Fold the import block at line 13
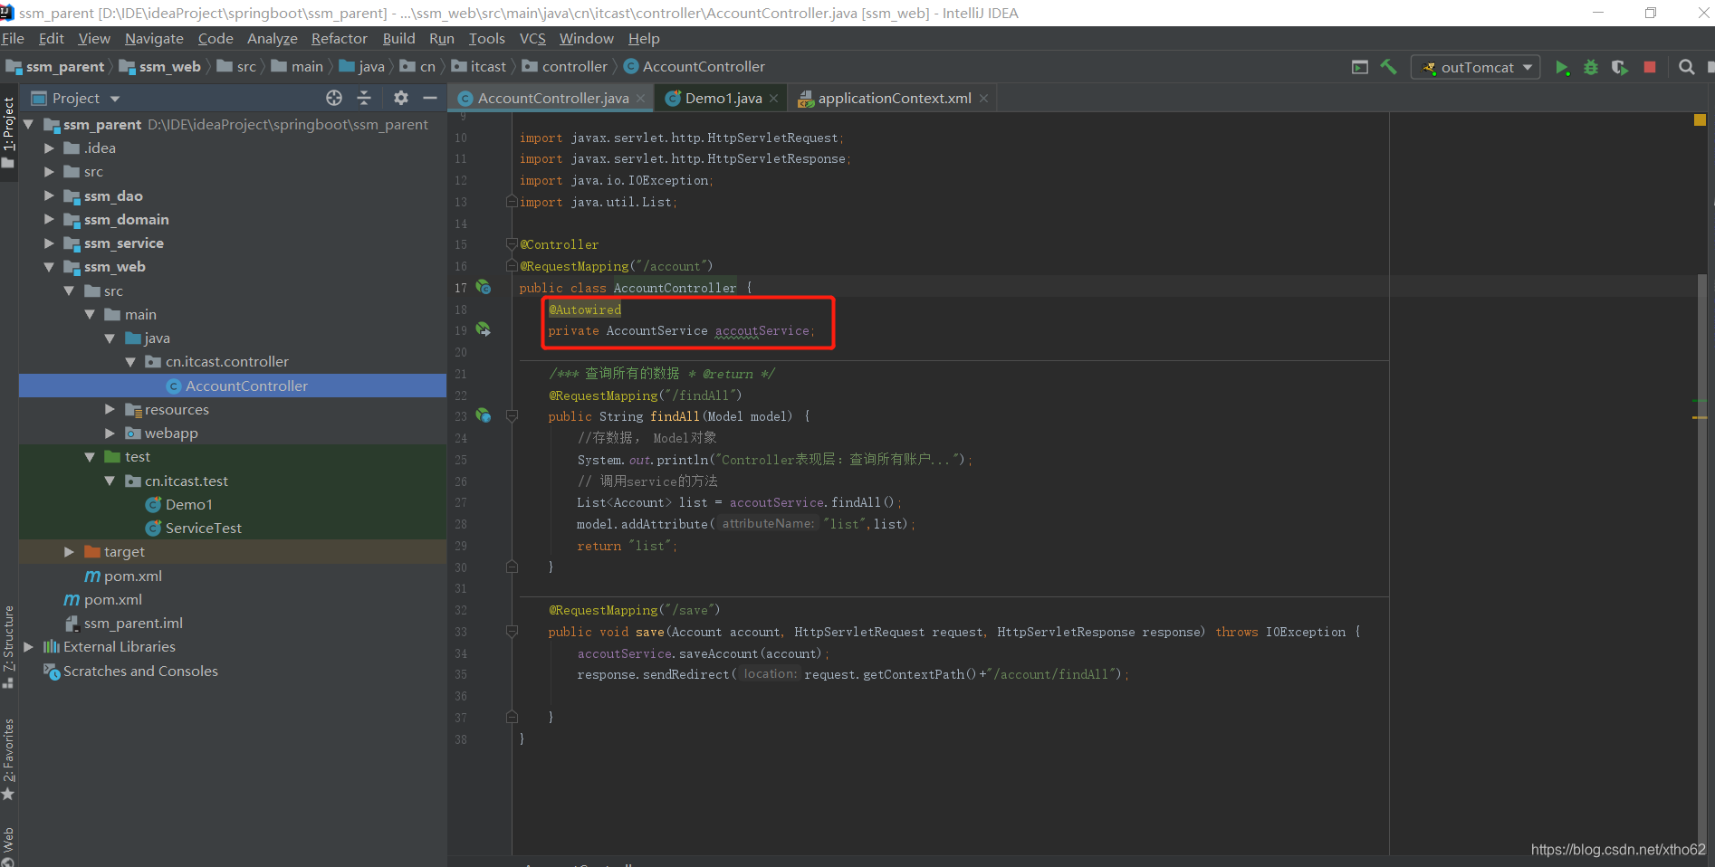1715x867 pixels. click(x=512, y=202)
